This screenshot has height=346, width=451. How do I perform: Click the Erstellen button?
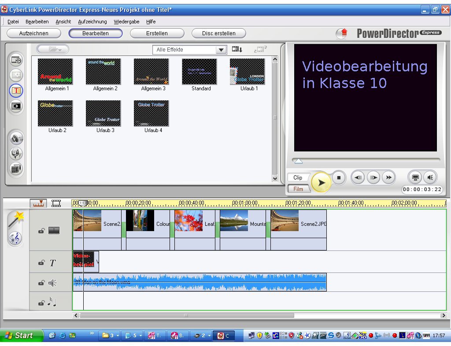point(157,33)
